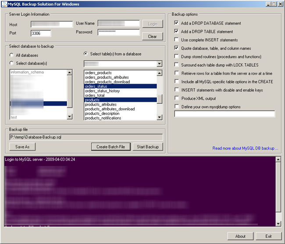Screen dimensions: 285x244
Task: Focus the Host input field
Action: 52,25
